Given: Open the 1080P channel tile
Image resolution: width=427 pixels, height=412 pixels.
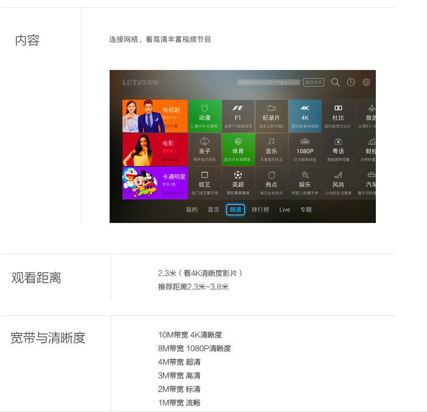Looking at the screenshot, I should point(305,149).
